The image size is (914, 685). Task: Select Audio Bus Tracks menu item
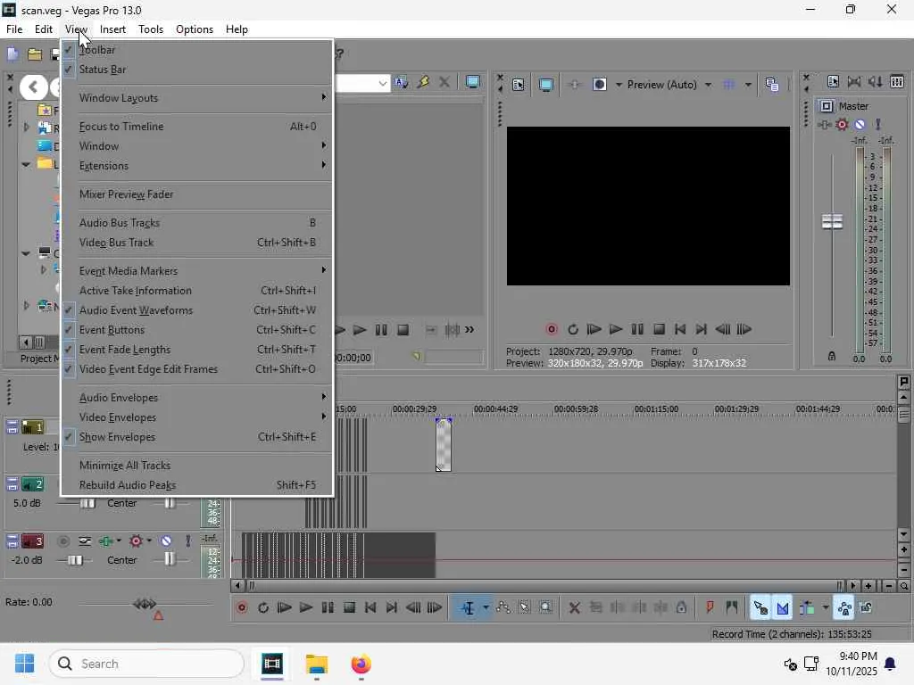197,223
